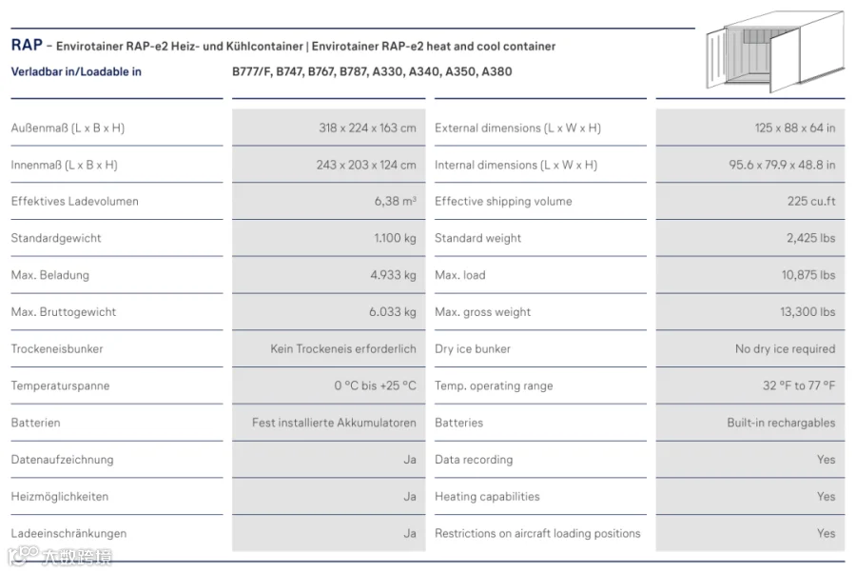Click the Innenmaß (L x B x H) label
The image size is (856, 573).
click(x=65, y=165)
